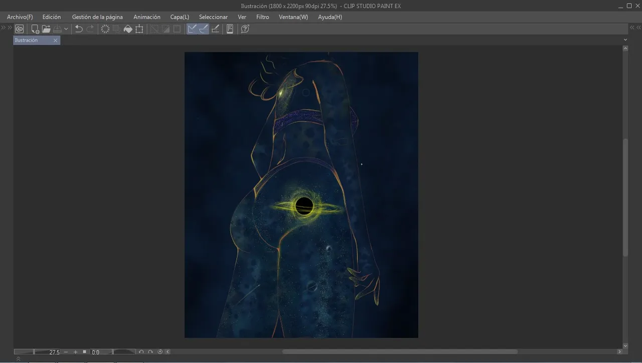
Task: Click the smartphone/tablet connection icon
Action: [x=230, y=29]
